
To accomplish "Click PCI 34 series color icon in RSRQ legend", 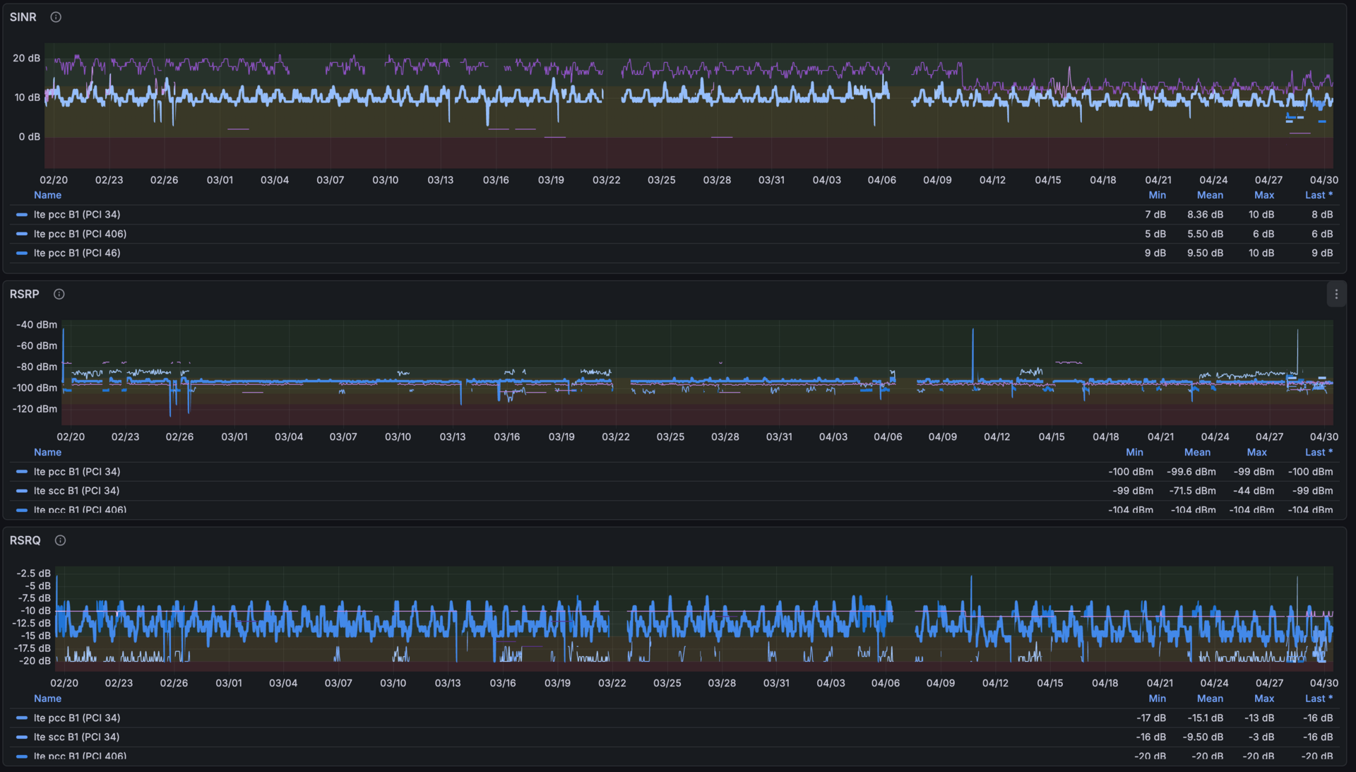I will coord(22,718).
